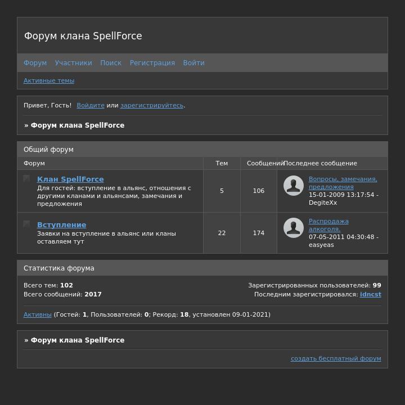The width and height of the screenshot is (405, 405).
Task: Click the Всего тем: 102 statistic
Action: [48, 285]
